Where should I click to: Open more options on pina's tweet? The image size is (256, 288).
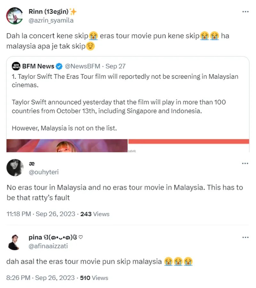point(245,237)
